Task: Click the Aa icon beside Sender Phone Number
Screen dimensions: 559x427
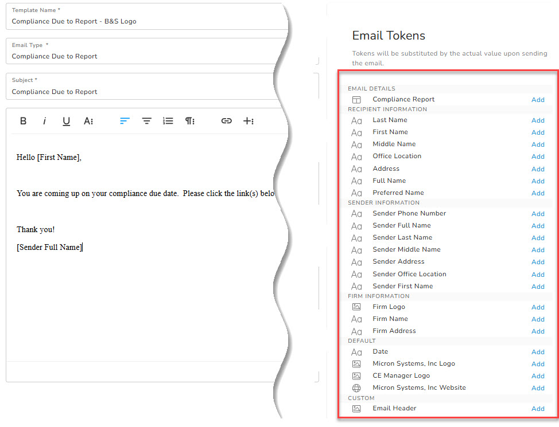Action: point(356,214)
